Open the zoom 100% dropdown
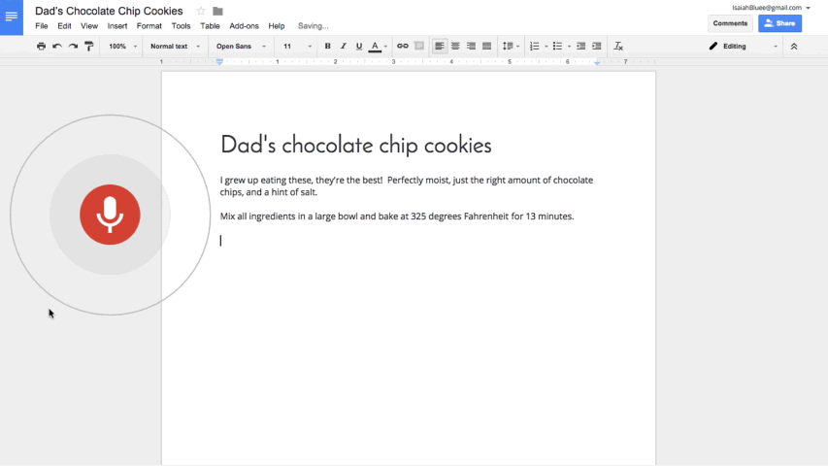The width and height of the screenshot is (828, 466). pyautogui.click(x=122, y=47)
